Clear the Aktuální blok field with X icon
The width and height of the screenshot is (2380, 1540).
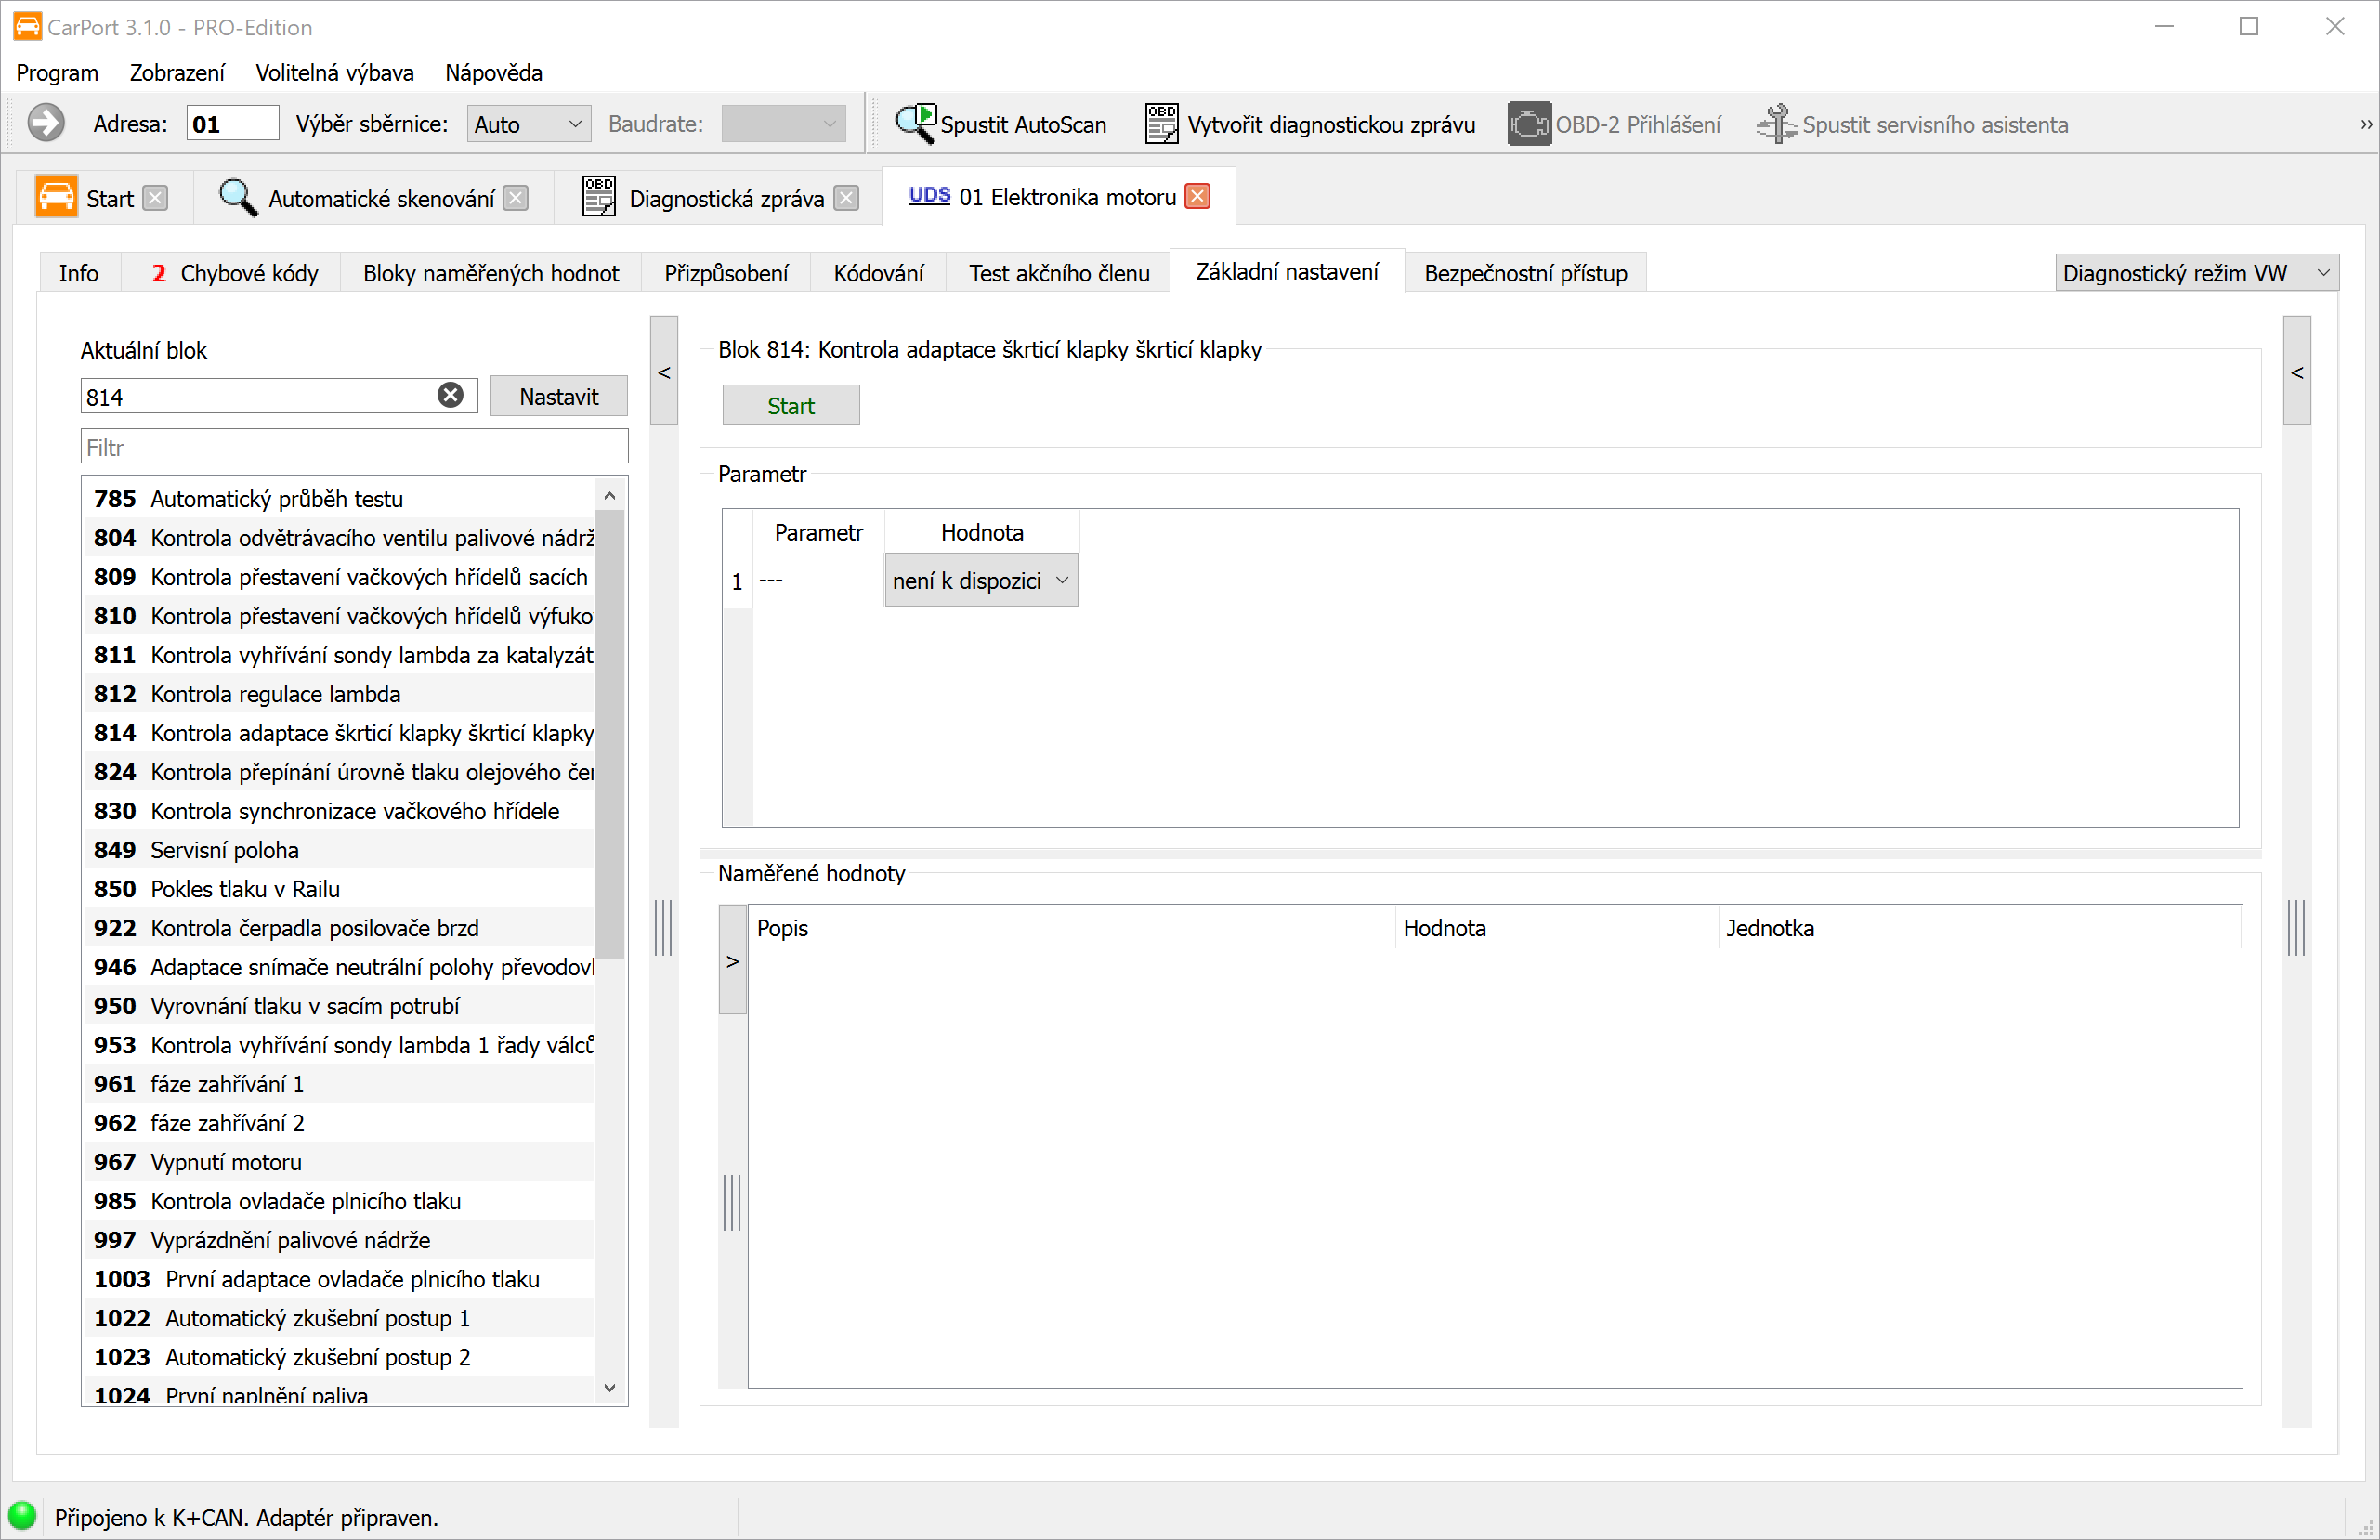(450, 396)
